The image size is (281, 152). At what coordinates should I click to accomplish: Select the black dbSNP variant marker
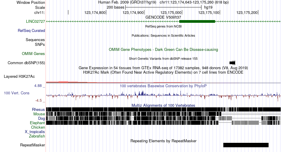[x=232, y=63]
